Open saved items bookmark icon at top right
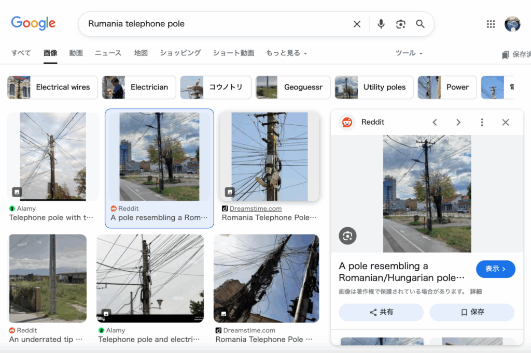Screen dimensions: 531x353 [x=505, y=55]
